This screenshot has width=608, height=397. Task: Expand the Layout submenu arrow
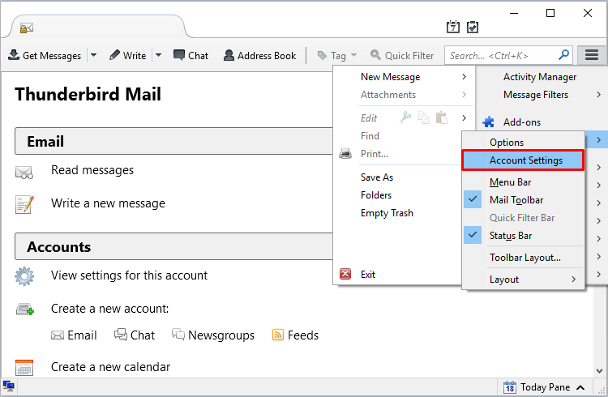(573, 280)
